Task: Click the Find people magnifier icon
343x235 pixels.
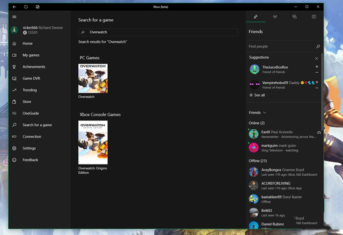Action: tap(318, 47)
